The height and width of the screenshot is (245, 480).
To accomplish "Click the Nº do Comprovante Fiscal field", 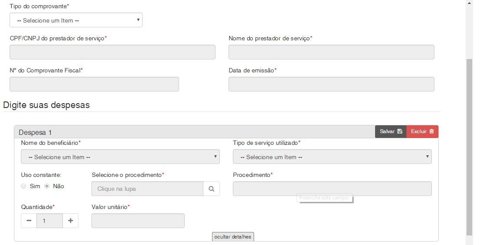I will point(94,84).
